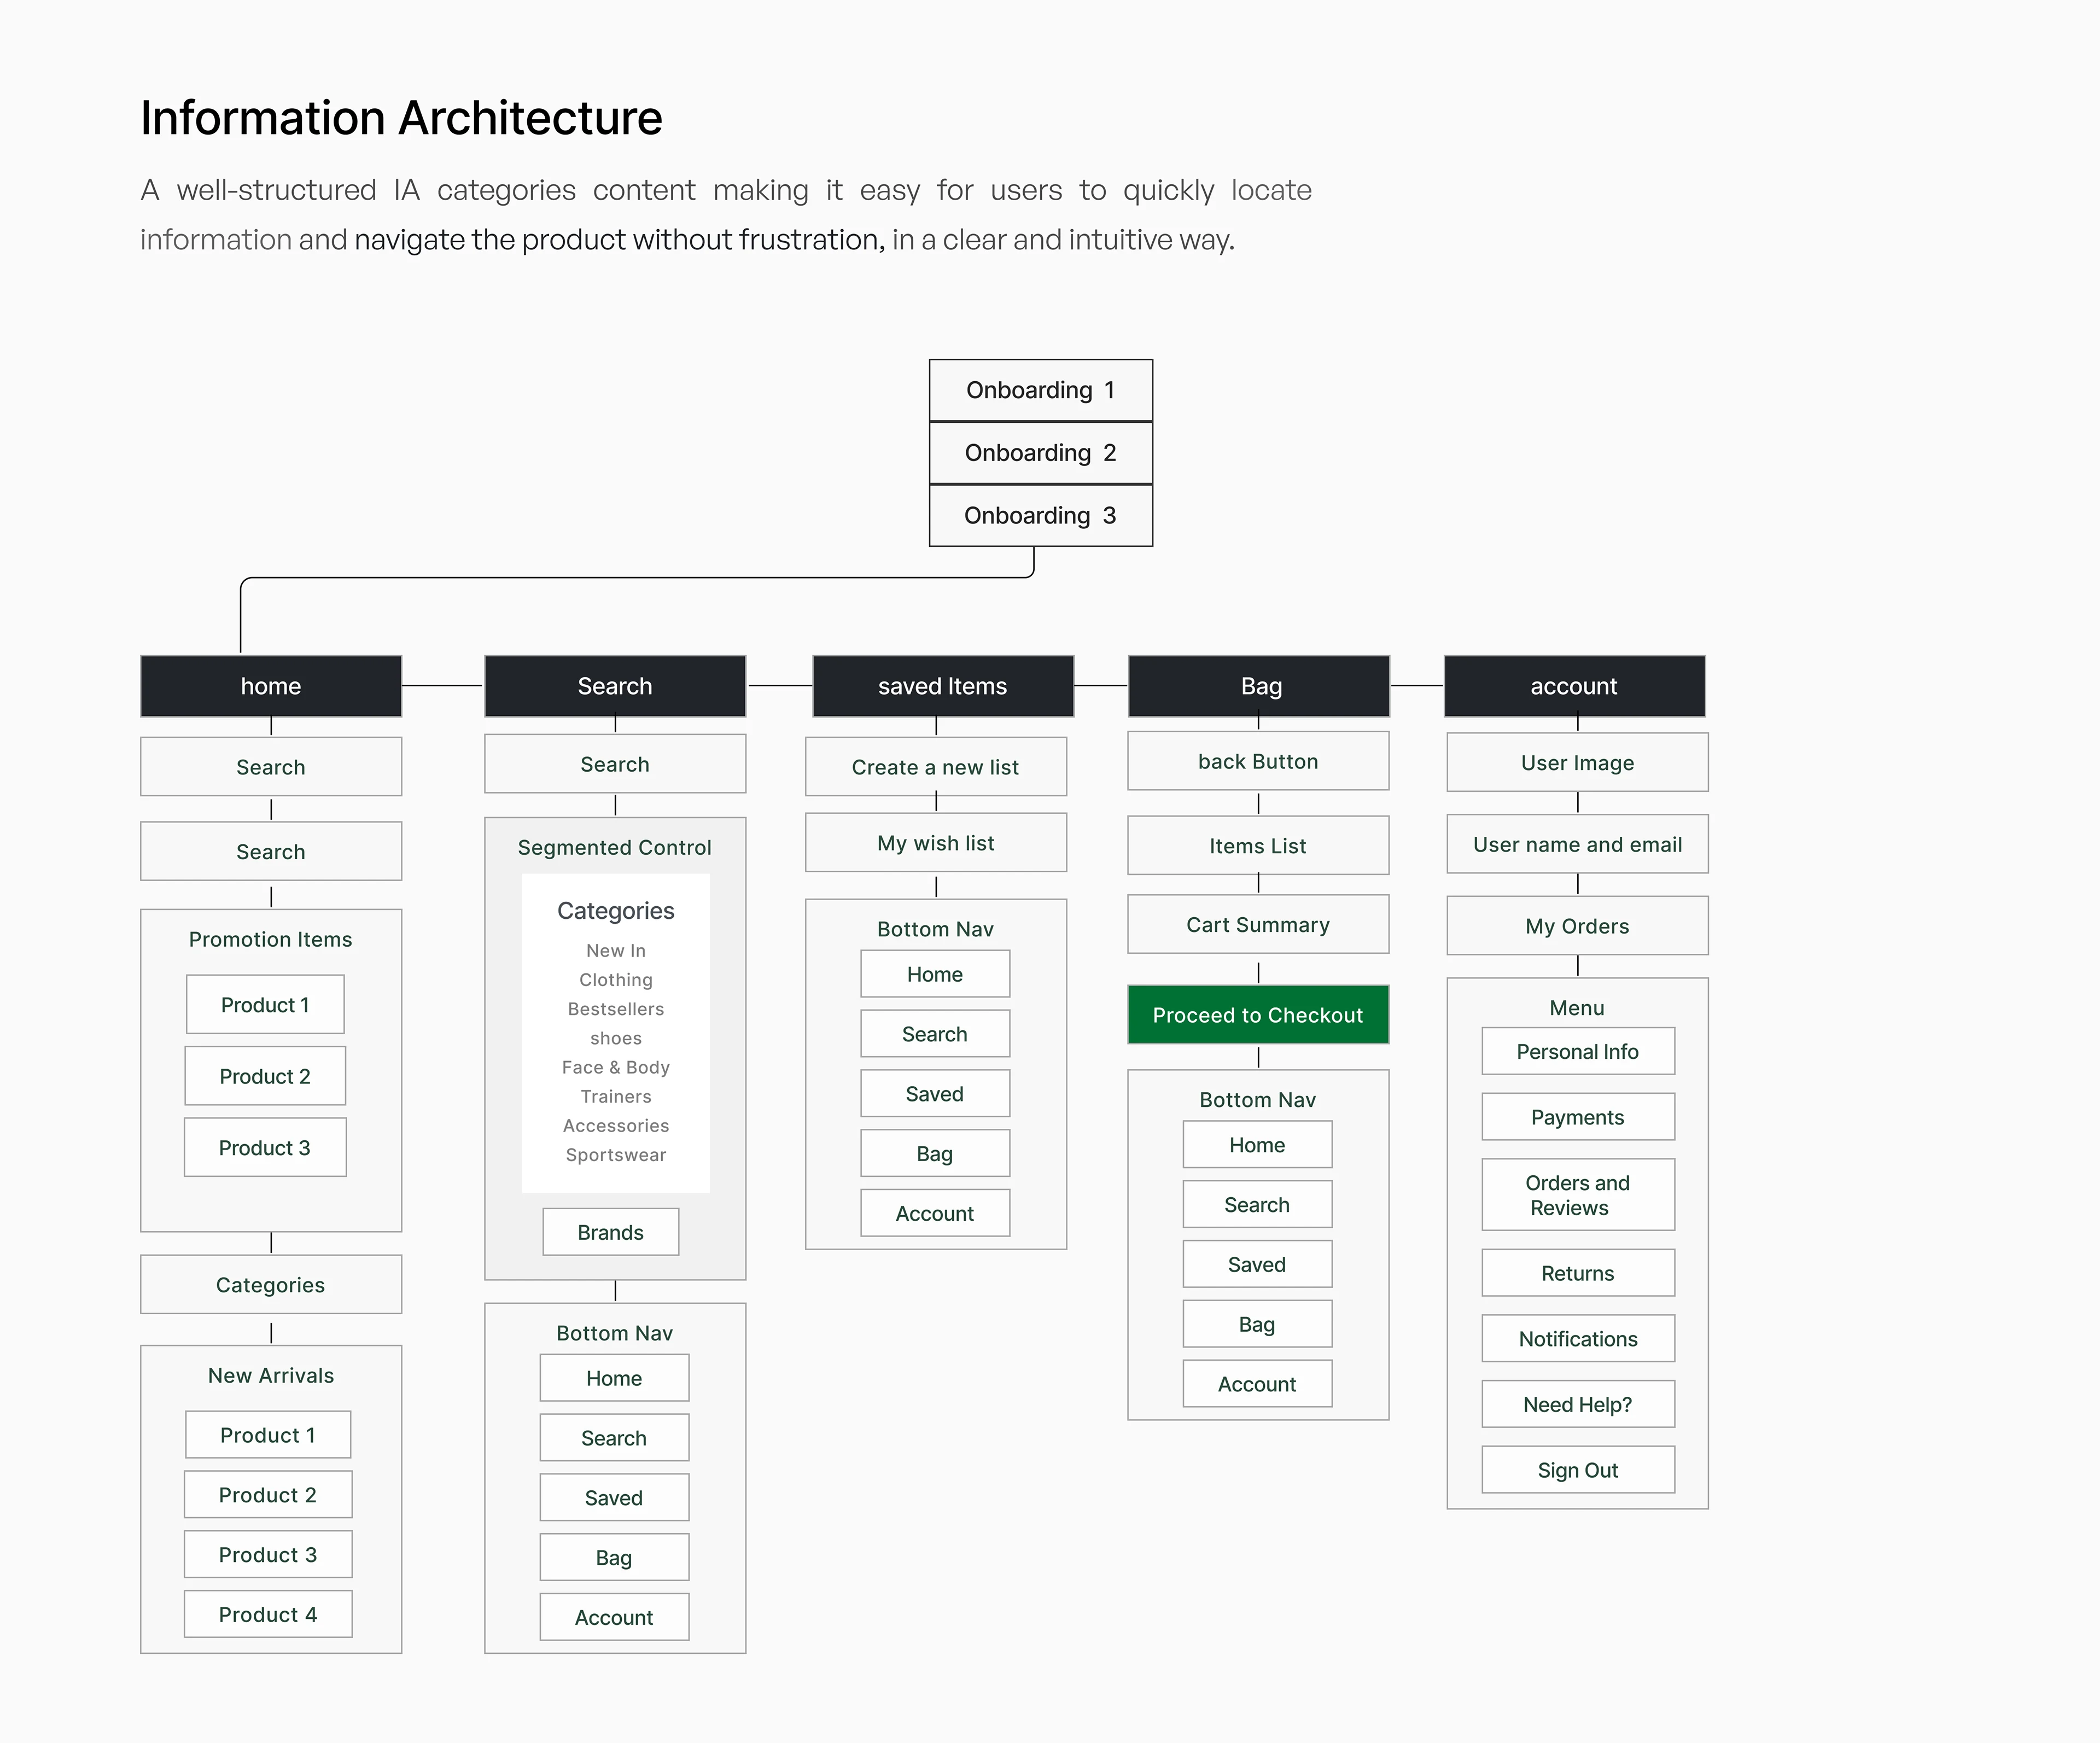Click the My wish list box
The image size is (2100, 1743).
coord(936,843)
